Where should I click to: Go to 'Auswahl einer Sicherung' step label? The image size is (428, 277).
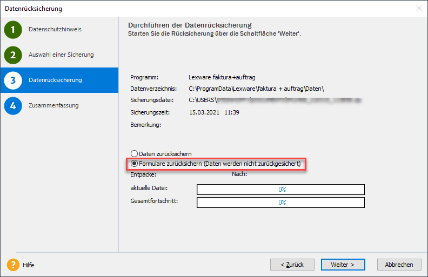tap(61, 55)
